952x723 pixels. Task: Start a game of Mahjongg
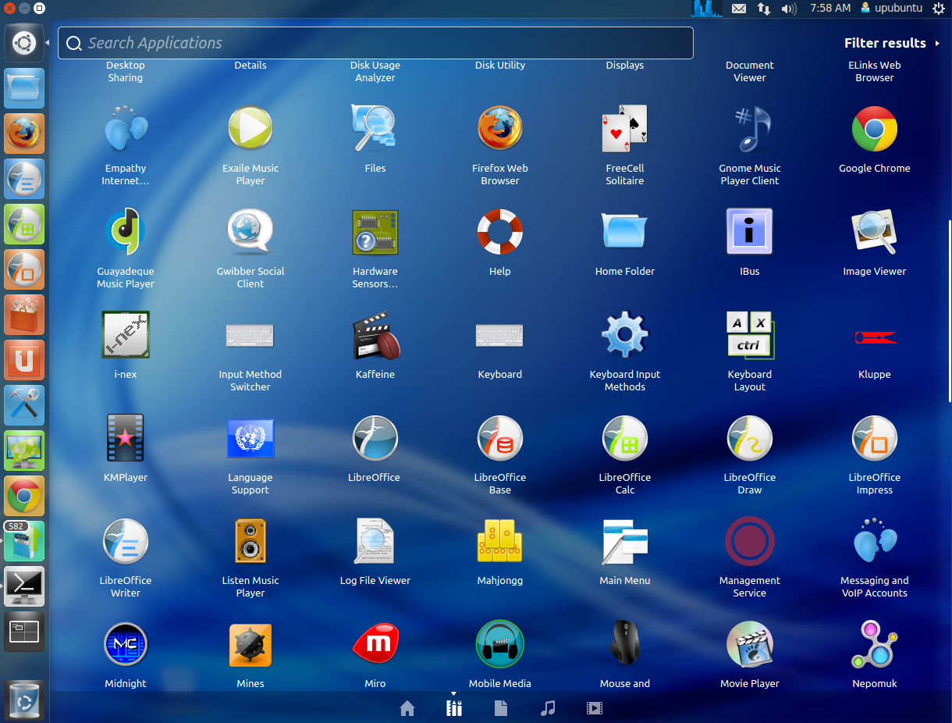click(x=499, y=541)
